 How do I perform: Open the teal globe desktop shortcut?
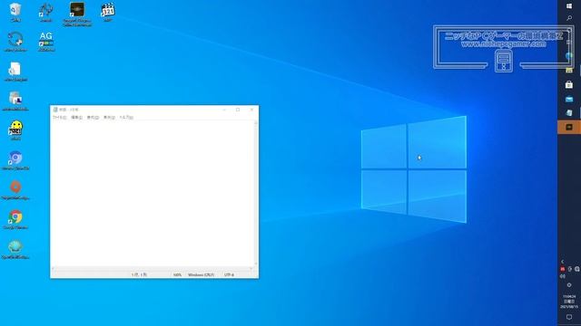point(15,249)
